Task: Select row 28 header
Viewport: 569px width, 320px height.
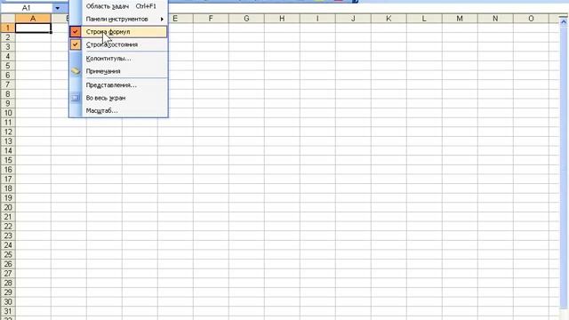Action: tap(8, 283)
